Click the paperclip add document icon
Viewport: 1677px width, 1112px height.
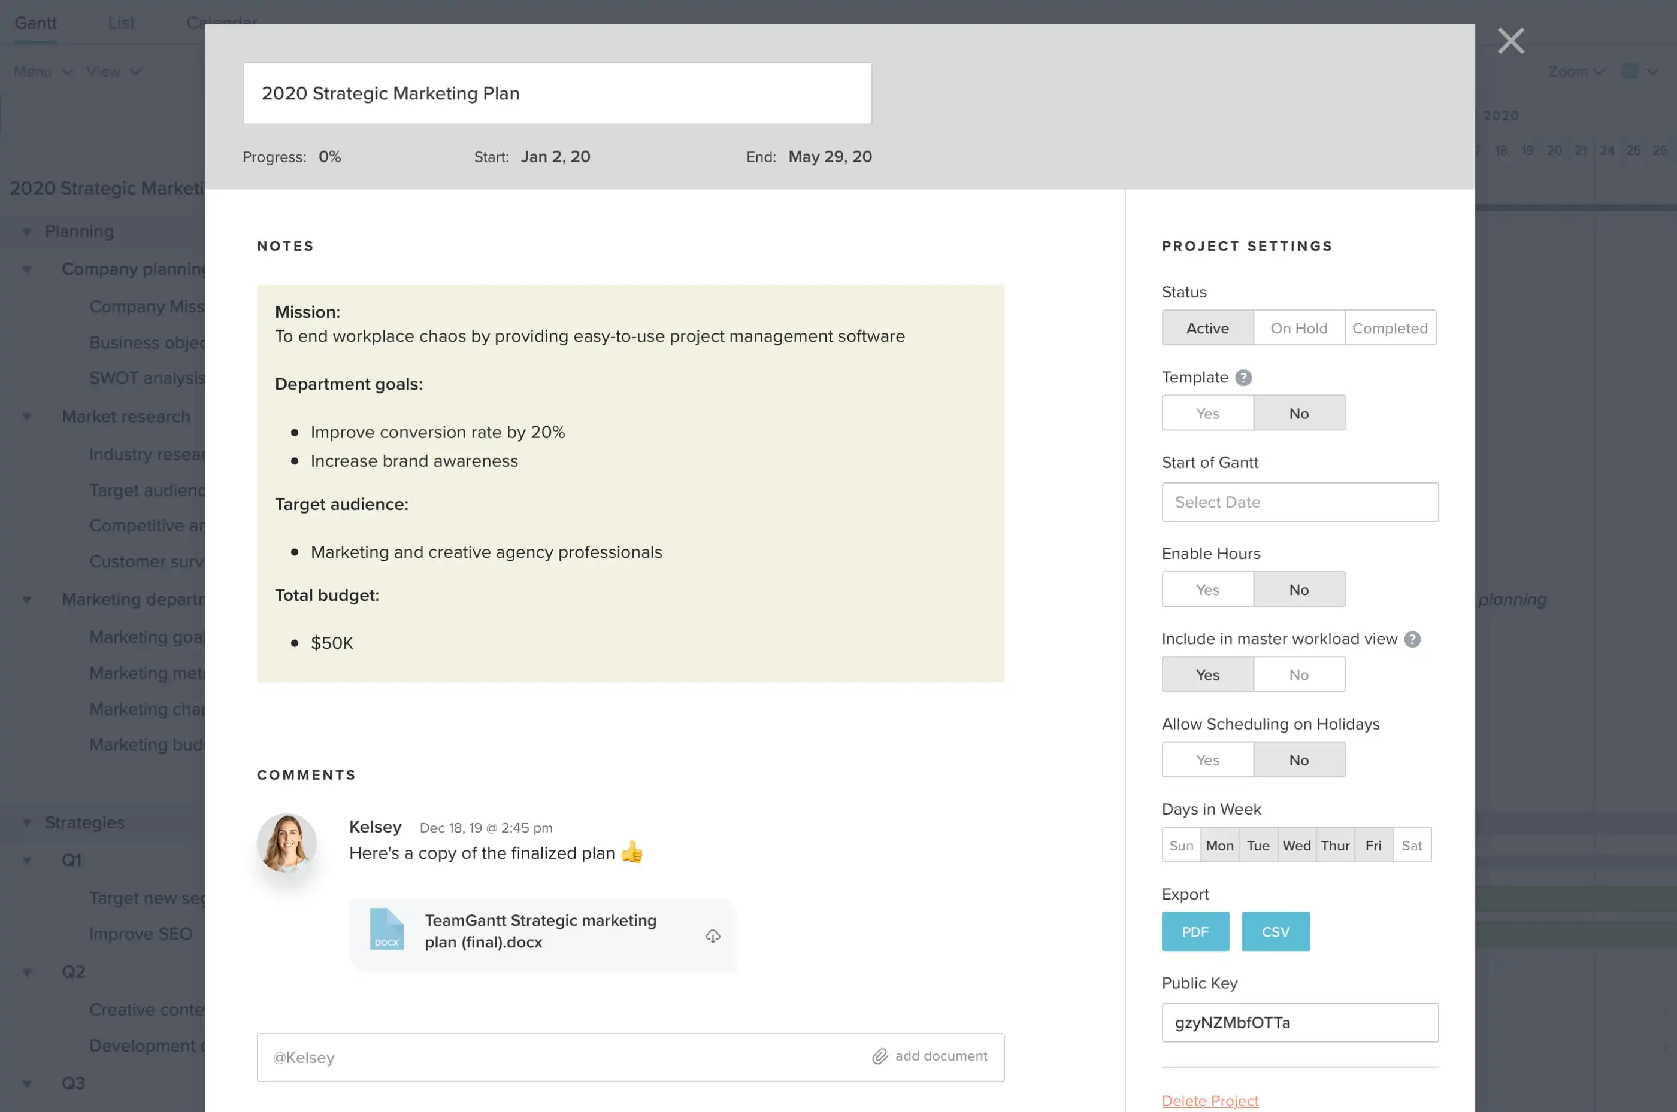click(879, 1057)
